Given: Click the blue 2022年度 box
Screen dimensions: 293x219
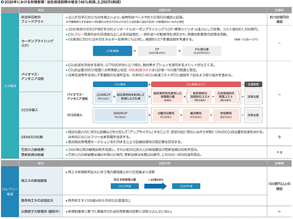Looking at the screenshot, I should 124,186.
